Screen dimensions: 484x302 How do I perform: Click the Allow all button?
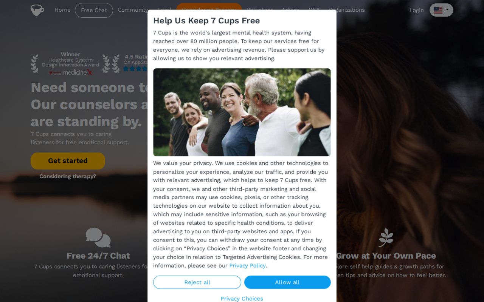point(287,282)
